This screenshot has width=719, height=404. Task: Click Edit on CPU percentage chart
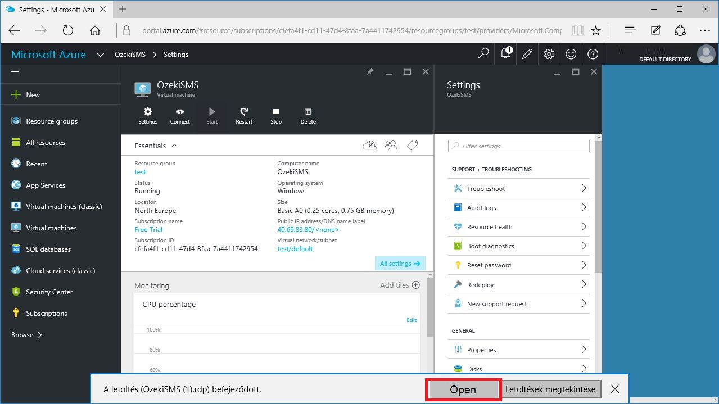click(x=411, y=320)
